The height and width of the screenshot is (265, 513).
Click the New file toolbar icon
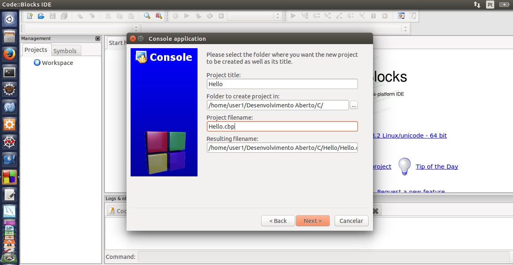pos(30,16)
